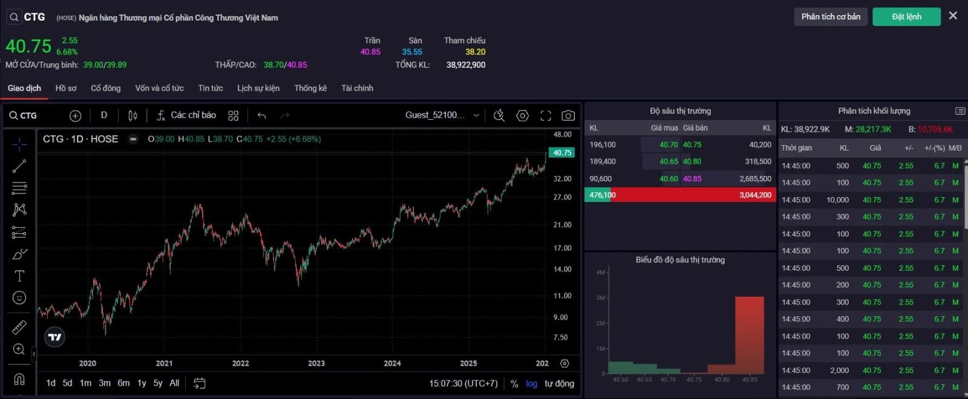Select the crosshair cursor tool
The image size is (968, 399).
pos(19,144)
